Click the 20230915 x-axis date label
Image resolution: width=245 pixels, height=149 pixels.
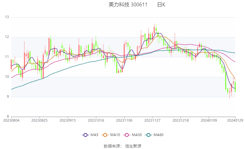pyautogui.click(x=68, y=120)
